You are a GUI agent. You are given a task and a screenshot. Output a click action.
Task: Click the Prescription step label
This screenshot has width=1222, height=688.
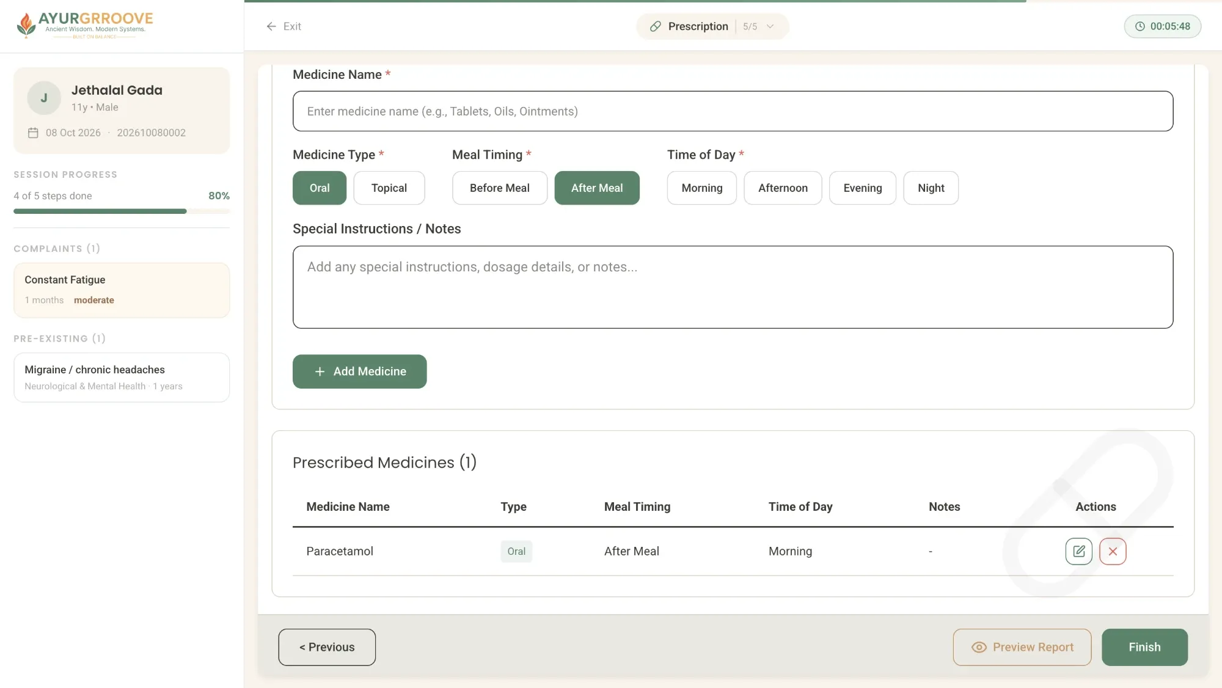click(698, 26)
